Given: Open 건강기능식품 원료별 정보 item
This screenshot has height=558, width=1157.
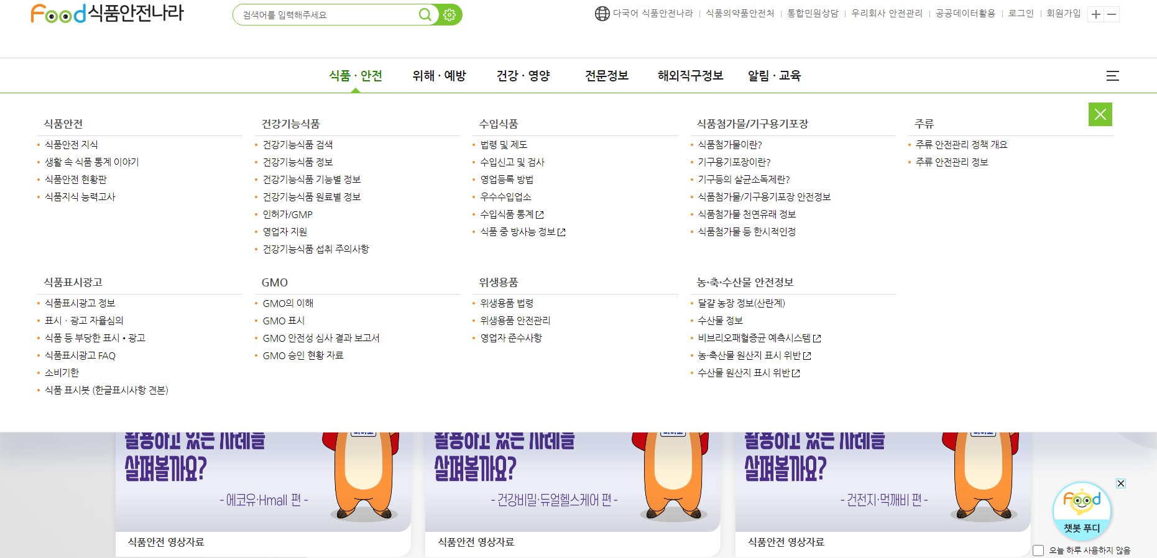Looking at the screenshot, I should tap(311, 197).
